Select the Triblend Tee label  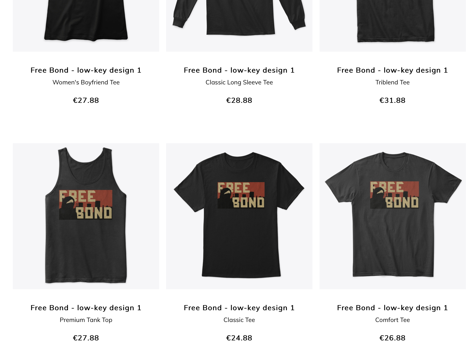393,82
